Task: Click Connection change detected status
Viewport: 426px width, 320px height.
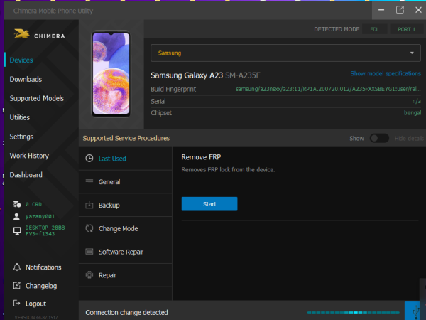Action: (x=126, y=312)
